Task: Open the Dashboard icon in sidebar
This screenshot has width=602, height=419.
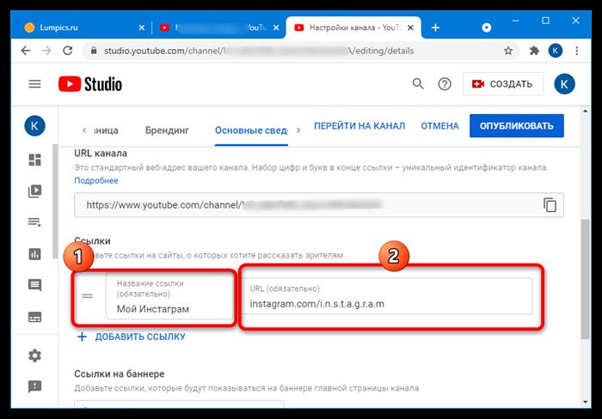Action: click(x=34, y=160)
